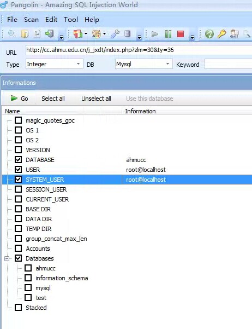
Task: Uncheck the USER checkbox
Action: tap(18, 170)
